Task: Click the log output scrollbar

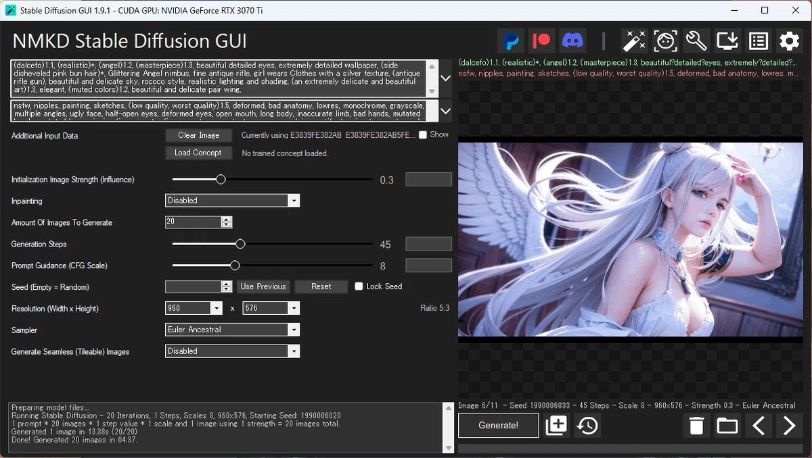Action: pos(447,428)
